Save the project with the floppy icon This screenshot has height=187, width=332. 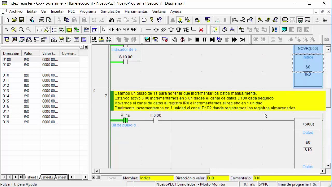point(22,20)
